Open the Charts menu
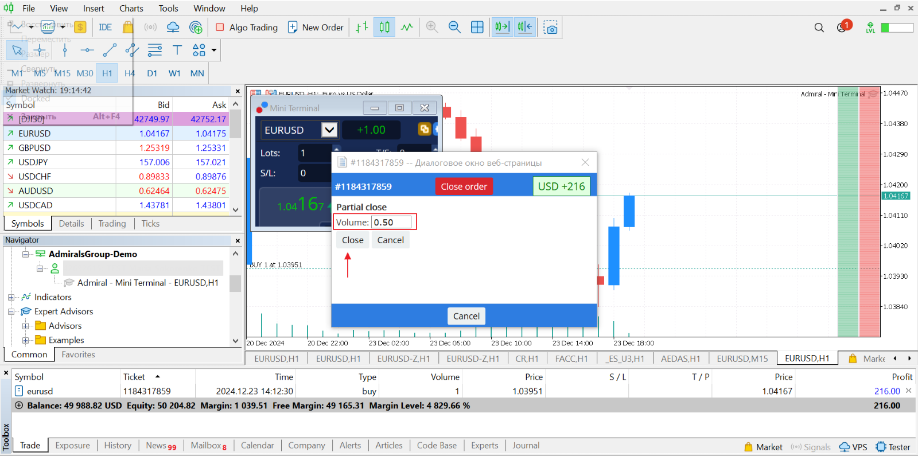 tap(131, 8)
